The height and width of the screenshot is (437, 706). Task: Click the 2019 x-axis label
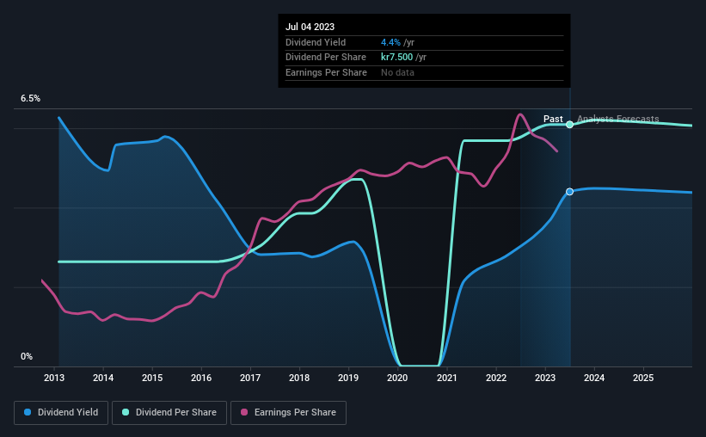348,378
